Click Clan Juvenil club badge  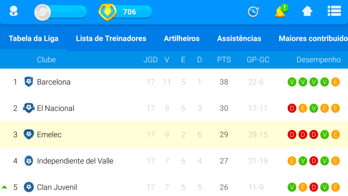29,187
